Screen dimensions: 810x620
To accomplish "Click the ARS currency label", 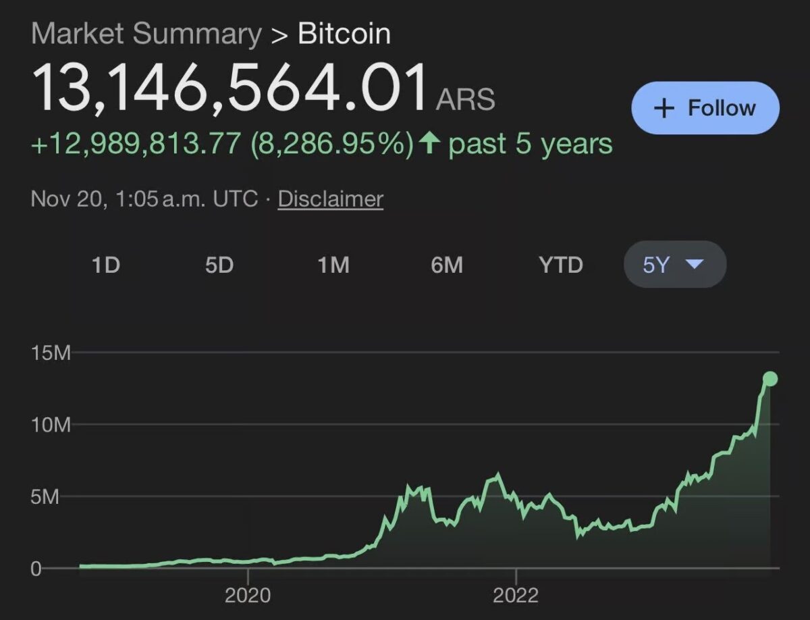I will point(466,99).
